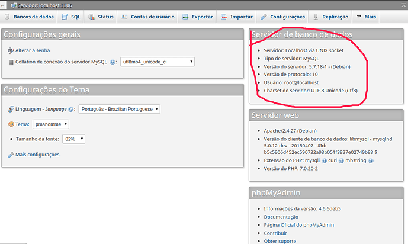
Task: Open the Documentação link
Action: (281, 217)
